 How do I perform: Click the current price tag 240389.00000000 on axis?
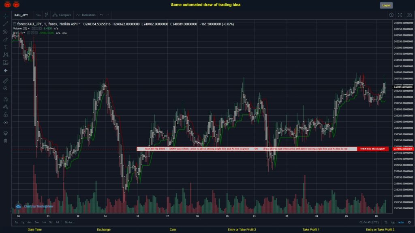[x=403, y=87]
